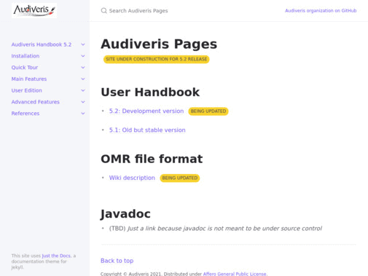Open 5.2: Development version link
The image size is (368, 276).
click(146, 111)
